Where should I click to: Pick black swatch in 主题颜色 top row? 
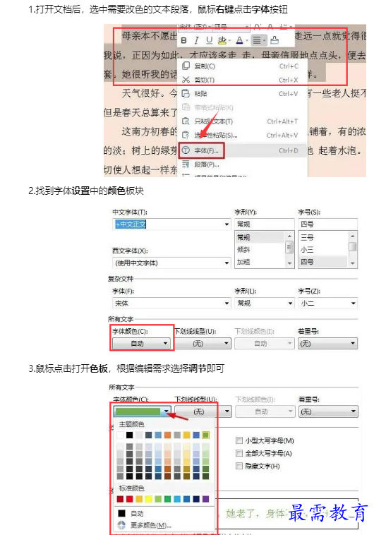[130, 435]
